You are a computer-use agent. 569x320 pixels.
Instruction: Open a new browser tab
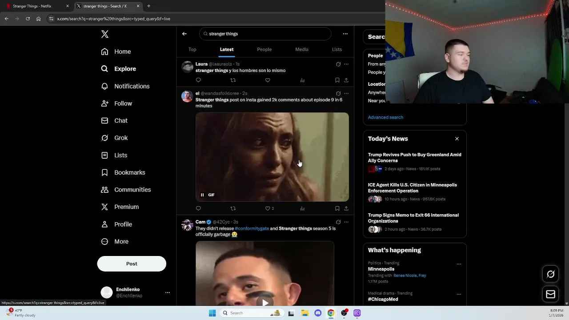[148, 6]
